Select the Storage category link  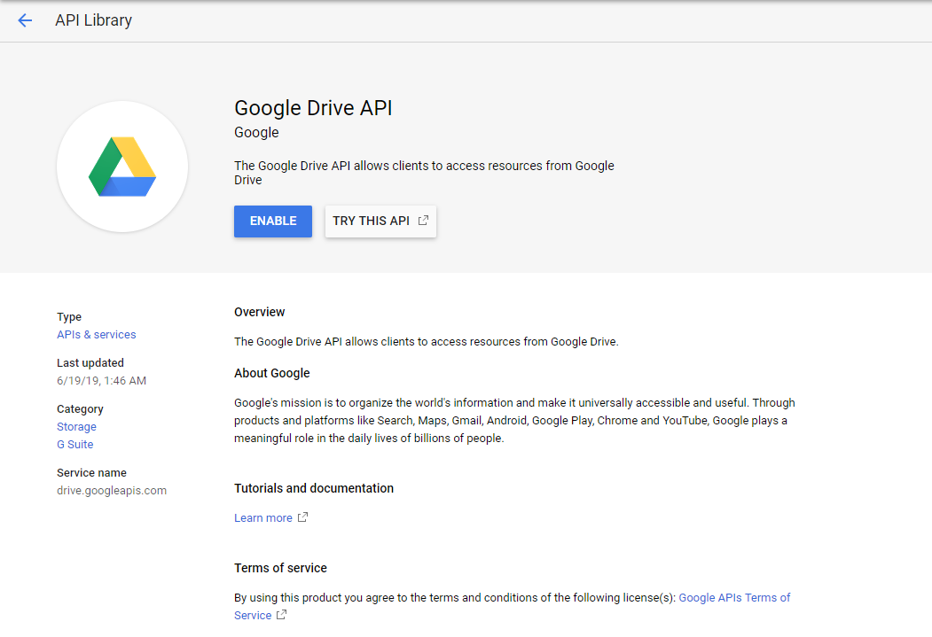coord(76,427)
